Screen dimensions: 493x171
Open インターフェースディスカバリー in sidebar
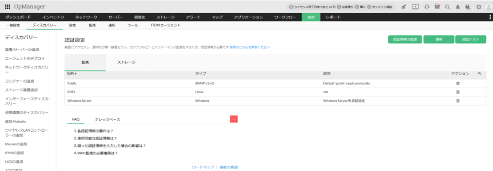point(26,101)
